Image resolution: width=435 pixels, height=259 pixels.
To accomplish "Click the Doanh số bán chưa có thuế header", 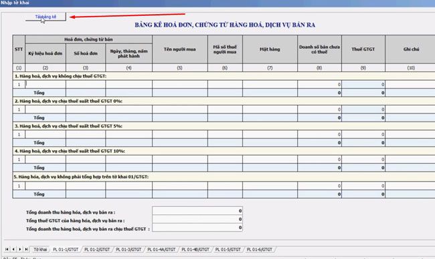I will click(x=319, y=49).
